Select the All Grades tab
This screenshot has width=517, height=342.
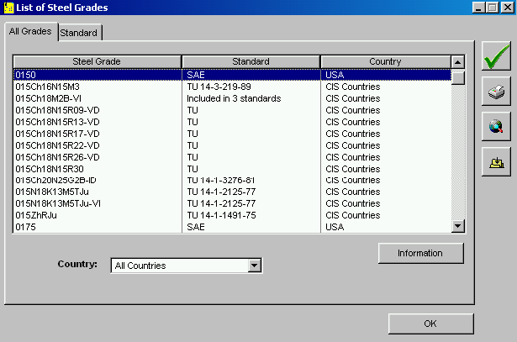(29, 32)
